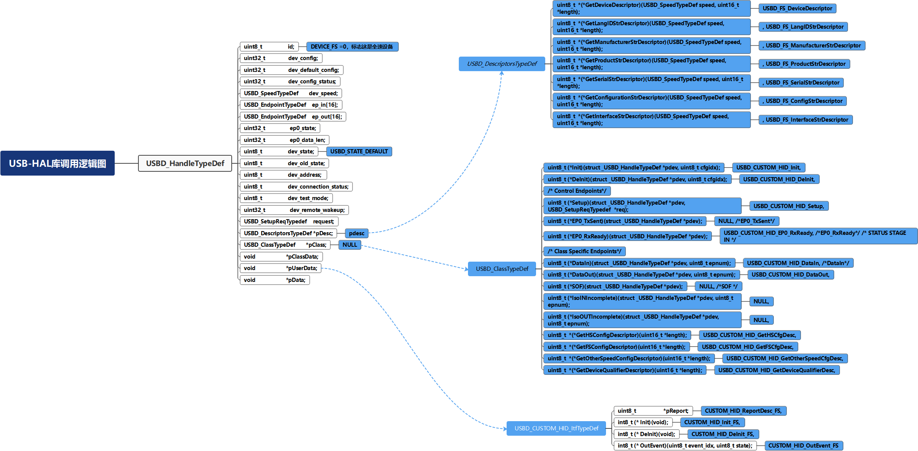Screen dimensions: 918x451
Task: Select the /* Control Endpoints*/ comment node
Action: coord(577,191)
